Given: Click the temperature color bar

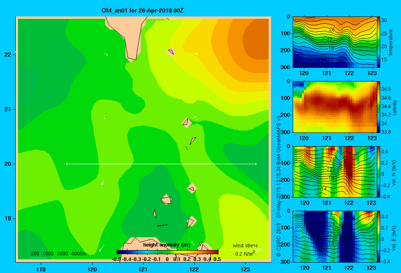Looking at the screenshot, I should tap(379, 42).
